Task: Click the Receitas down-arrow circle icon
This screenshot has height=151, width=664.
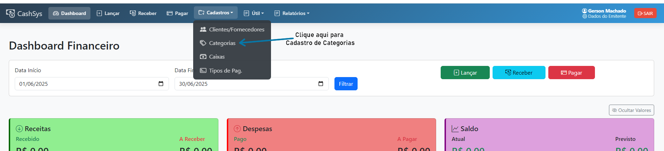Action: (x=19, y=129)
